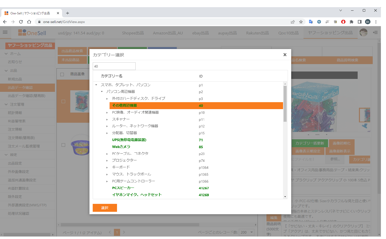The width and height of the screenshot is (386, 239).
Task: Click the red AdBlock hand icon
Action: pos(344,22)
